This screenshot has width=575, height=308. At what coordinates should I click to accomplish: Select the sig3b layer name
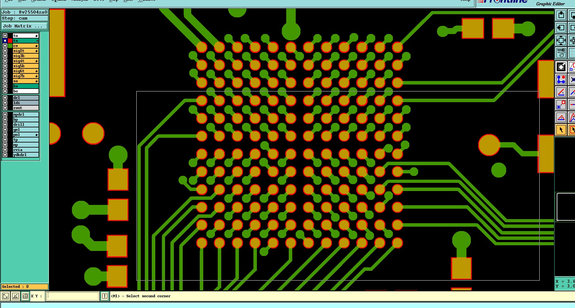pos(26,56)
